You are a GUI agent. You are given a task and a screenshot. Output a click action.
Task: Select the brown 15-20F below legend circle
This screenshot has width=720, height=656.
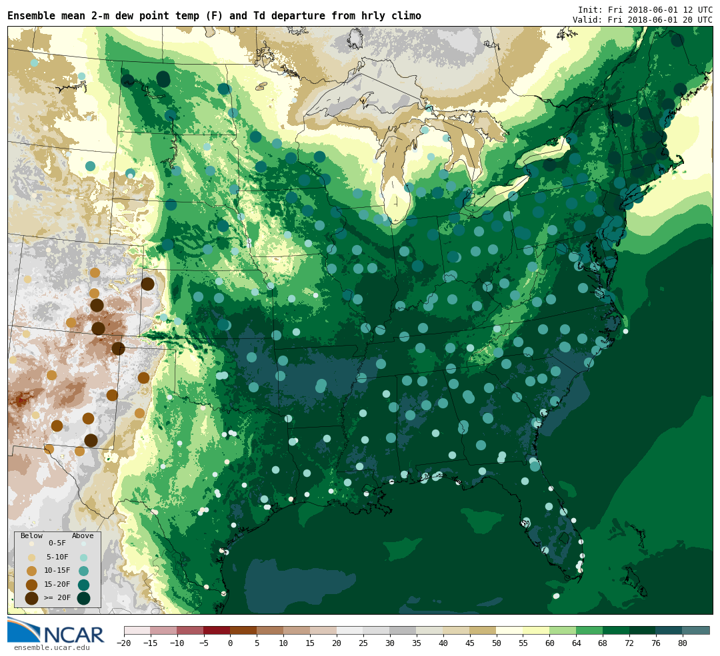pyautogui.click(x=31, y=585)
